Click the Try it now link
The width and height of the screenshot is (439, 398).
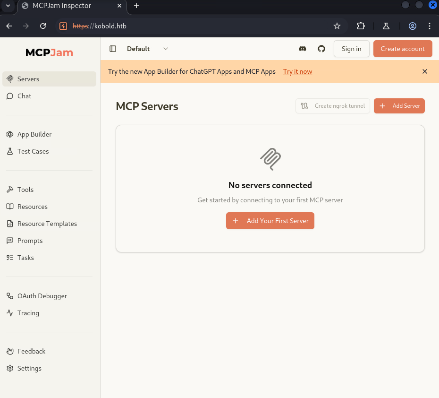[x=297, y=71]
